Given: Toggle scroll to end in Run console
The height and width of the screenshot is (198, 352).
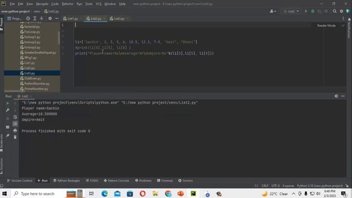Looking at the screenshot, I should [15, 124].
